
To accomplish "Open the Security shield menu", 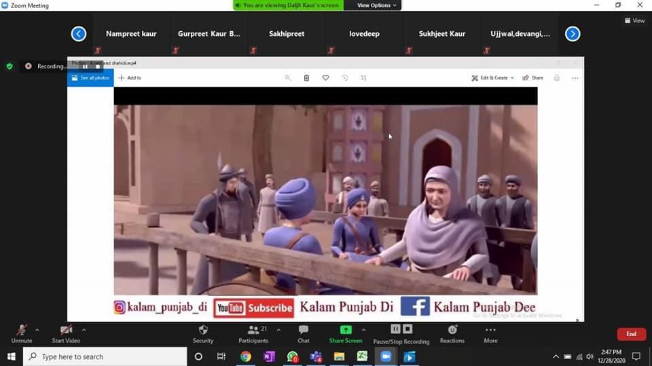I will coord(203,334).
